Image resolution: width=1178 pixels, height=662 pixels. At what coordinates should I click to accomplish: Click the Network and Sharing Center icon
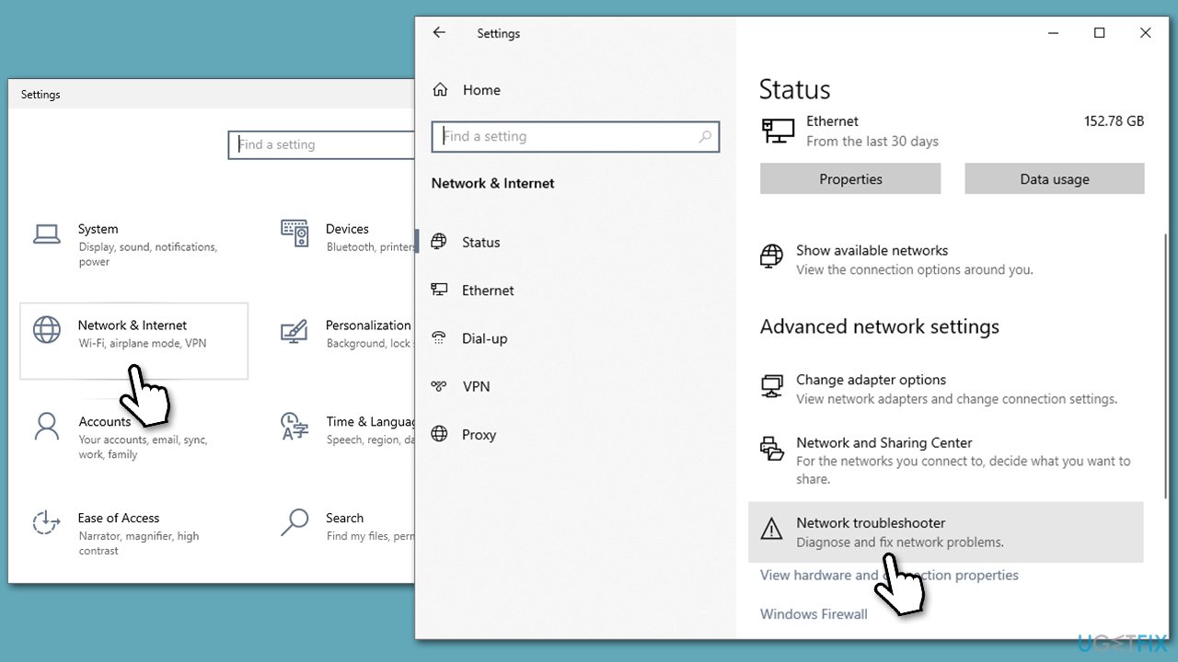(772, 449)
